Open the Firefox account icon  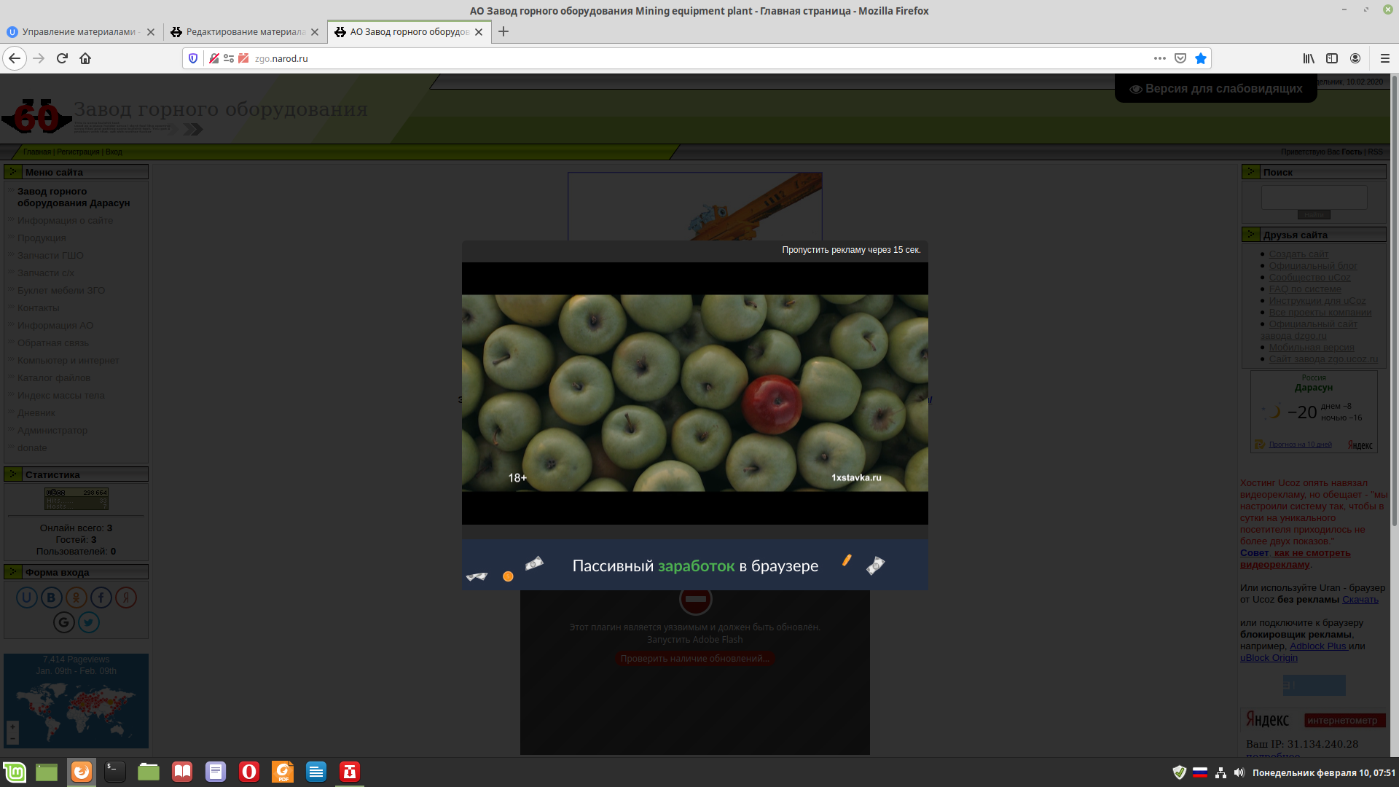(1355, 58)
